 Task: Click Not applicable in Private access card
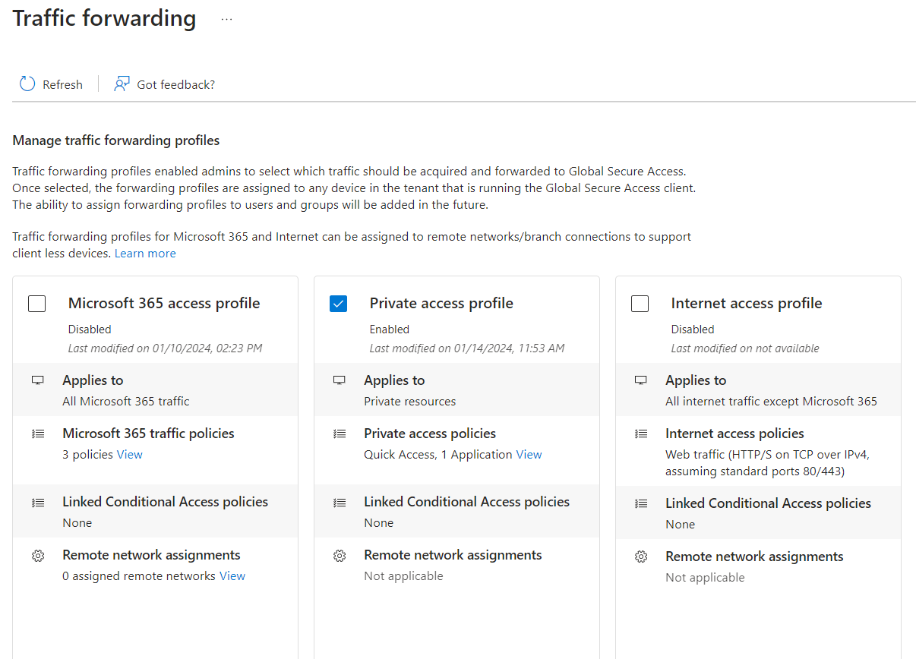403,576
